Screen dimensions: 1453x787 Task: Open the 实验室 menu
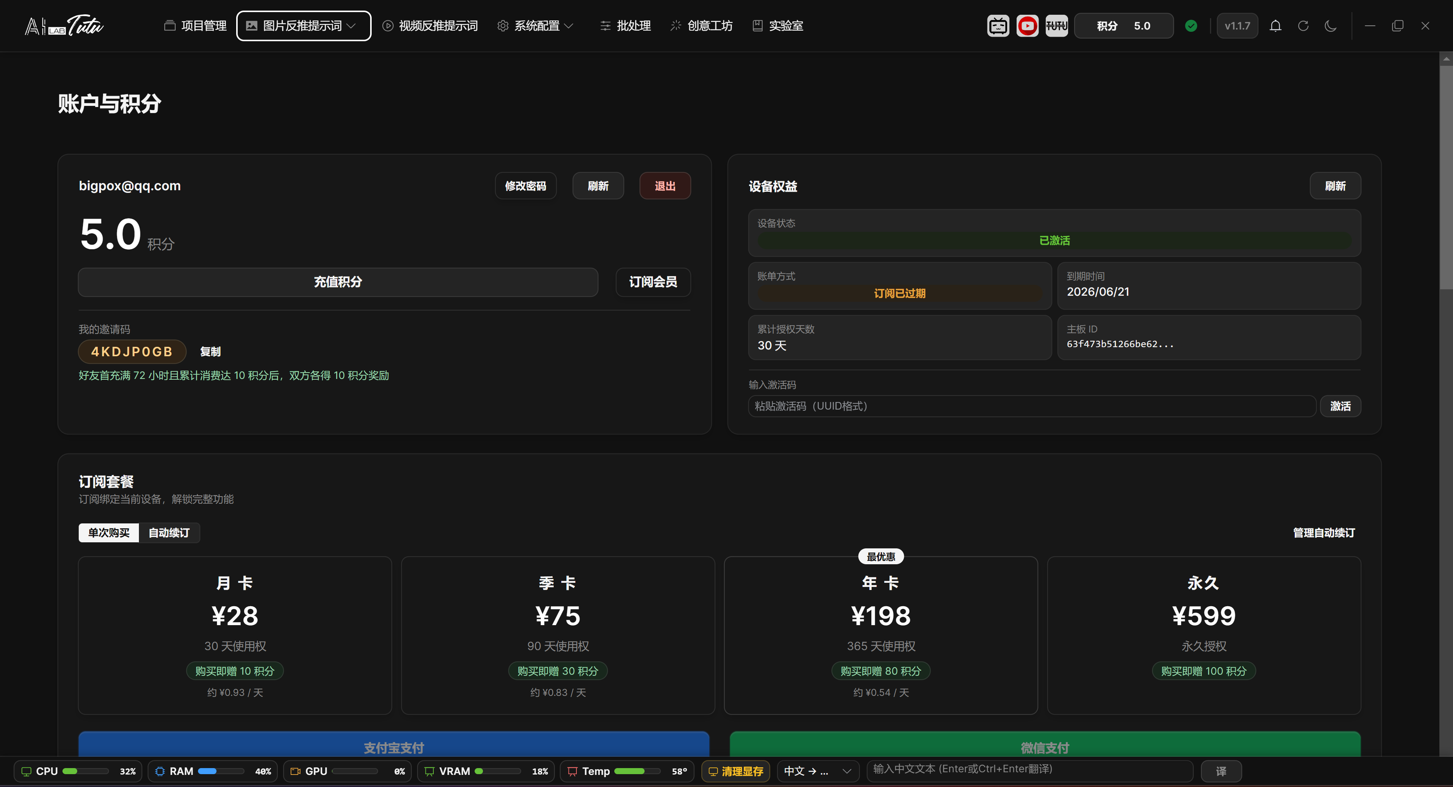(778, 26)
